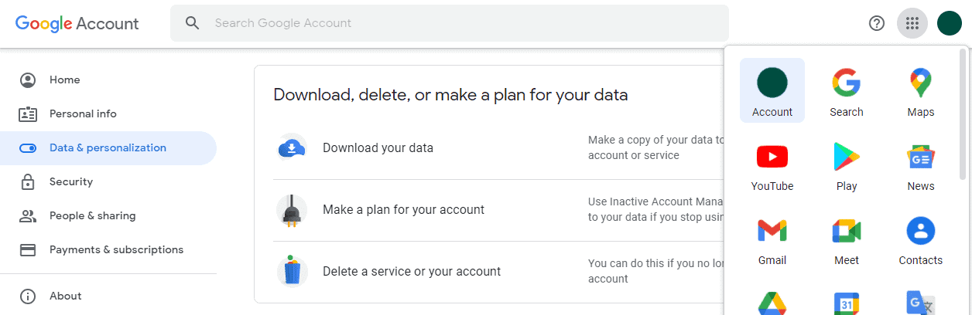Open Gmail from the apps panel
972x315 pixels.
772,239
